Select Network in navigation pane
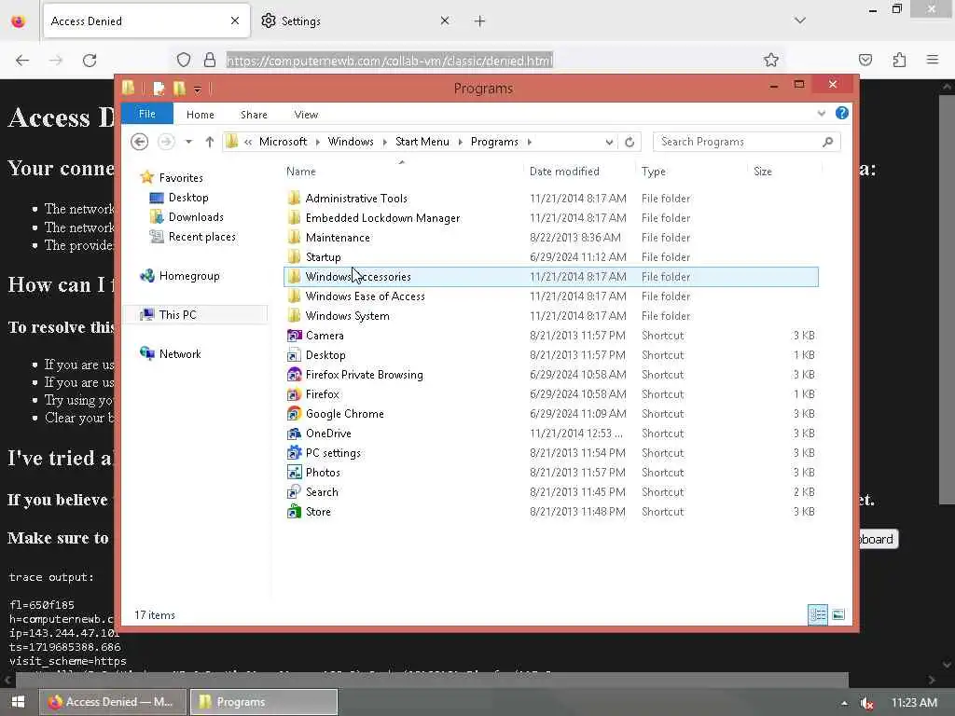 click(180, 354)
